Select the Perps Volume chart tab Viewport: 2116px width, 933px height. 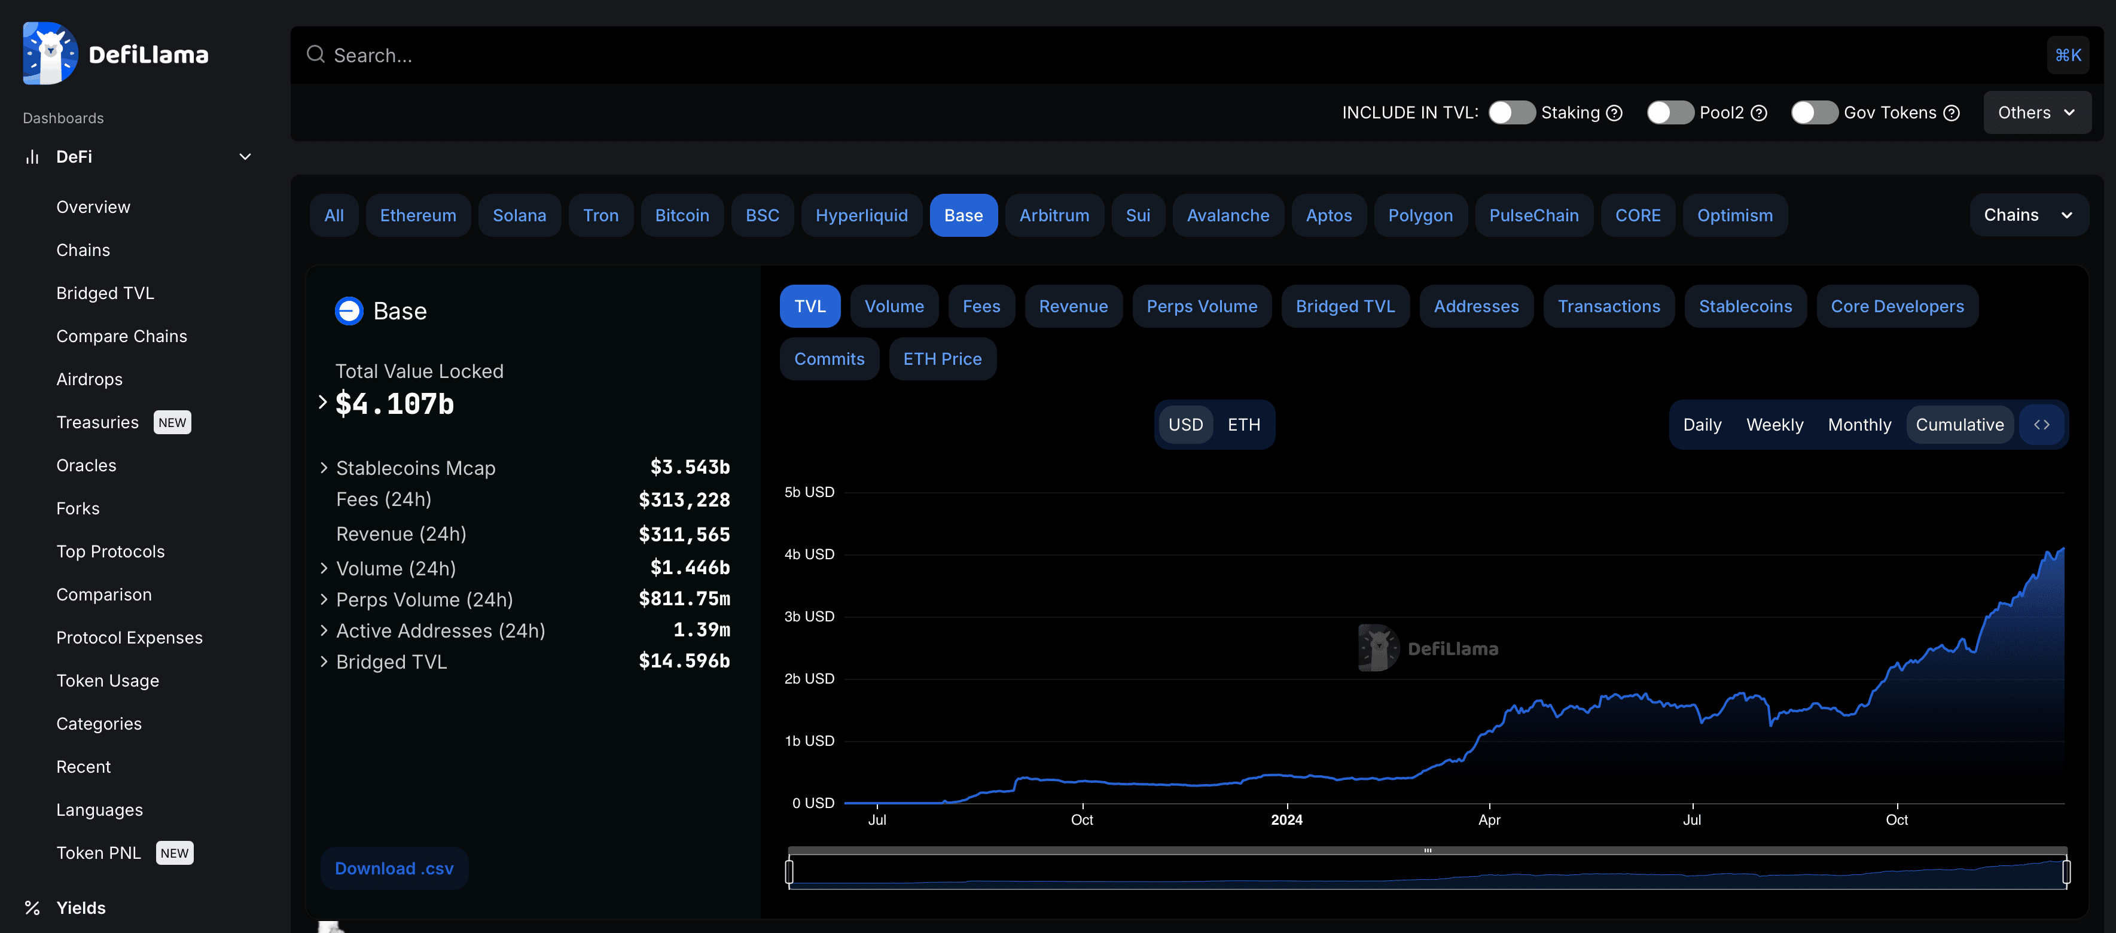(x=1201, y=306)
